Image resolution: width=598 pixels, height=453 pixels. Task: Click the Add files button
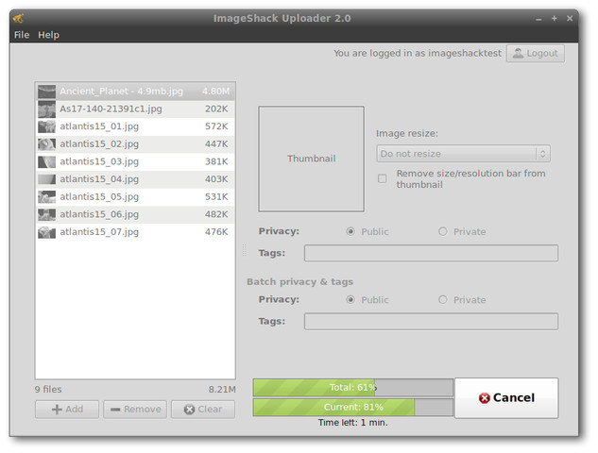click(x=67, y=410)
